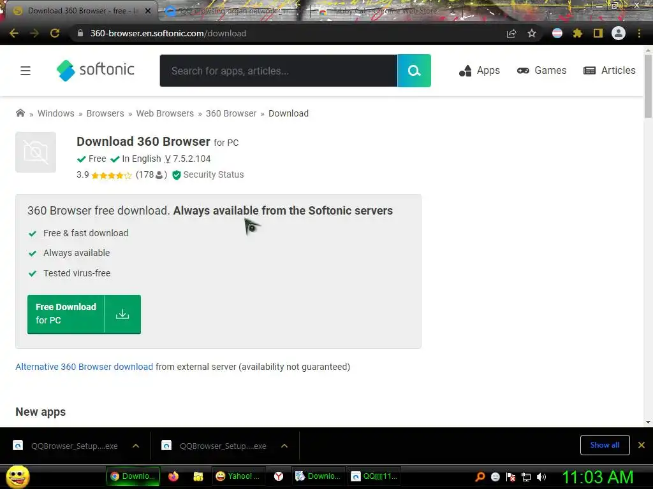This screenshot has height=489, width=653.
Task: Go forward in browser
Action: pyautogui.click(x=34, y=33)
